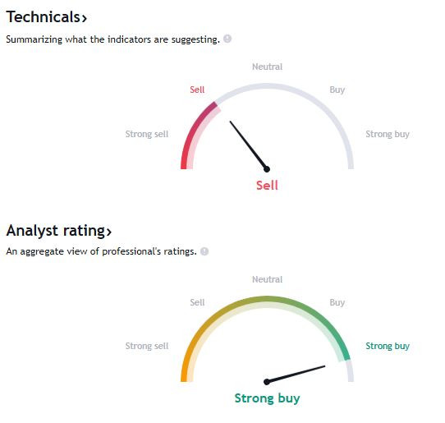The width and height of the screenshot is (445, 423).
Task: Expand the chevron arrow next to Technicals
Action: [x=84, y=18]
